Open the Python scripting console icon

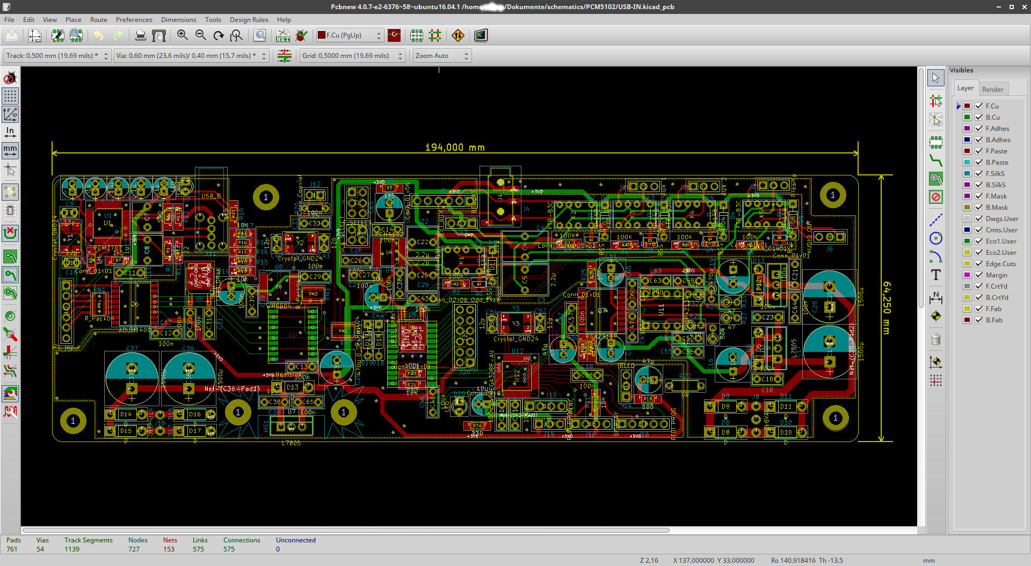(x=481, y=35)
